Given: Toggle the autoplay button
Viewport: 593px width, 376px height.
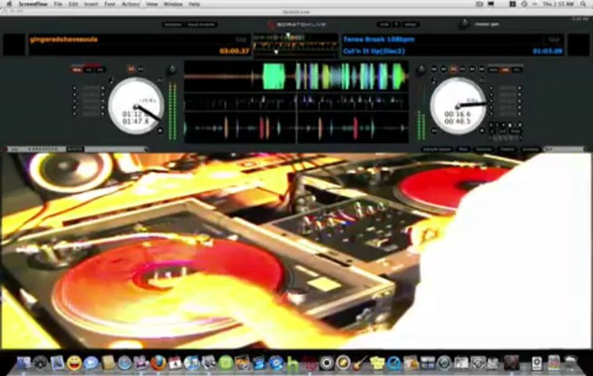Looking at the screenshot, I should (173, 25).
